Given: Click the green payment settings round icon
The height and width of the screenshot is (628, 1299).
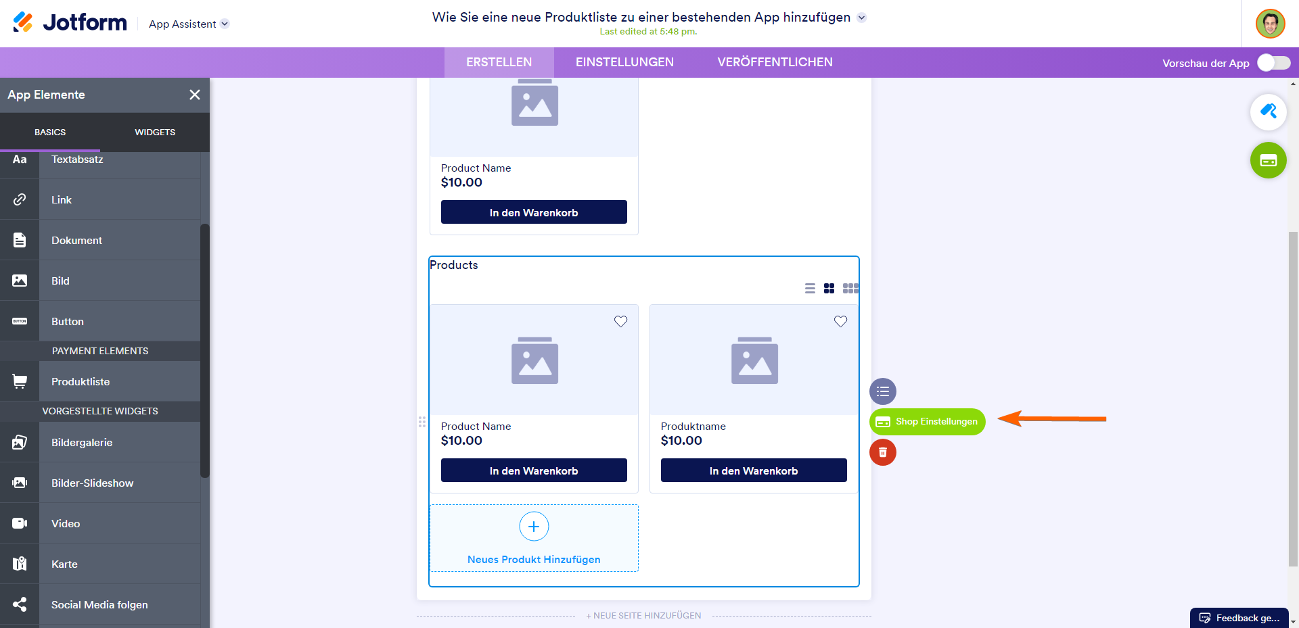Looking at the screenshot, I should click(1268, 160).
